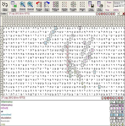Go to Previous code
Image resolution: width=125 pixels, height=126 pixels.
(39, 4)
